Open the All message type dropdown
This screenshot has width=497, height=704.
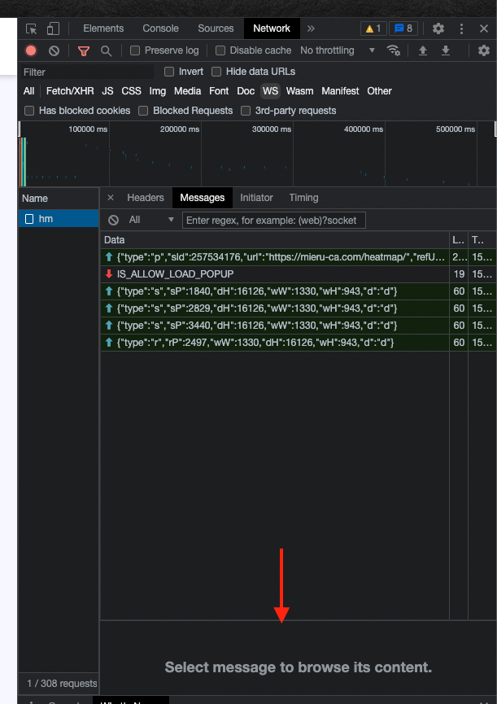[x=150, y=220]
